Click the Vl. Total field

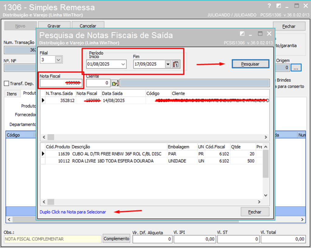[283, 239]
